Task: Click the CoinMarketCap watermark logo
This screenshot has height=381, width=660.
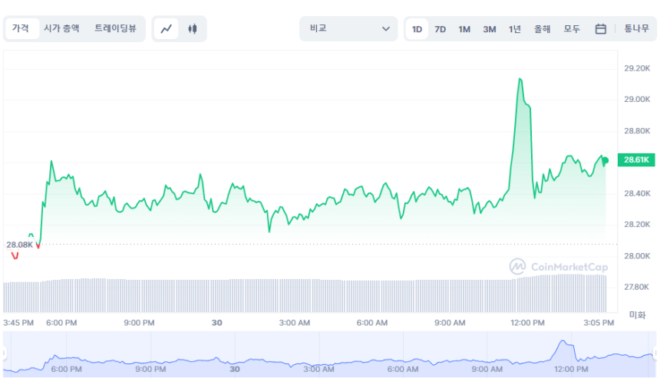Action: (558, 267)
